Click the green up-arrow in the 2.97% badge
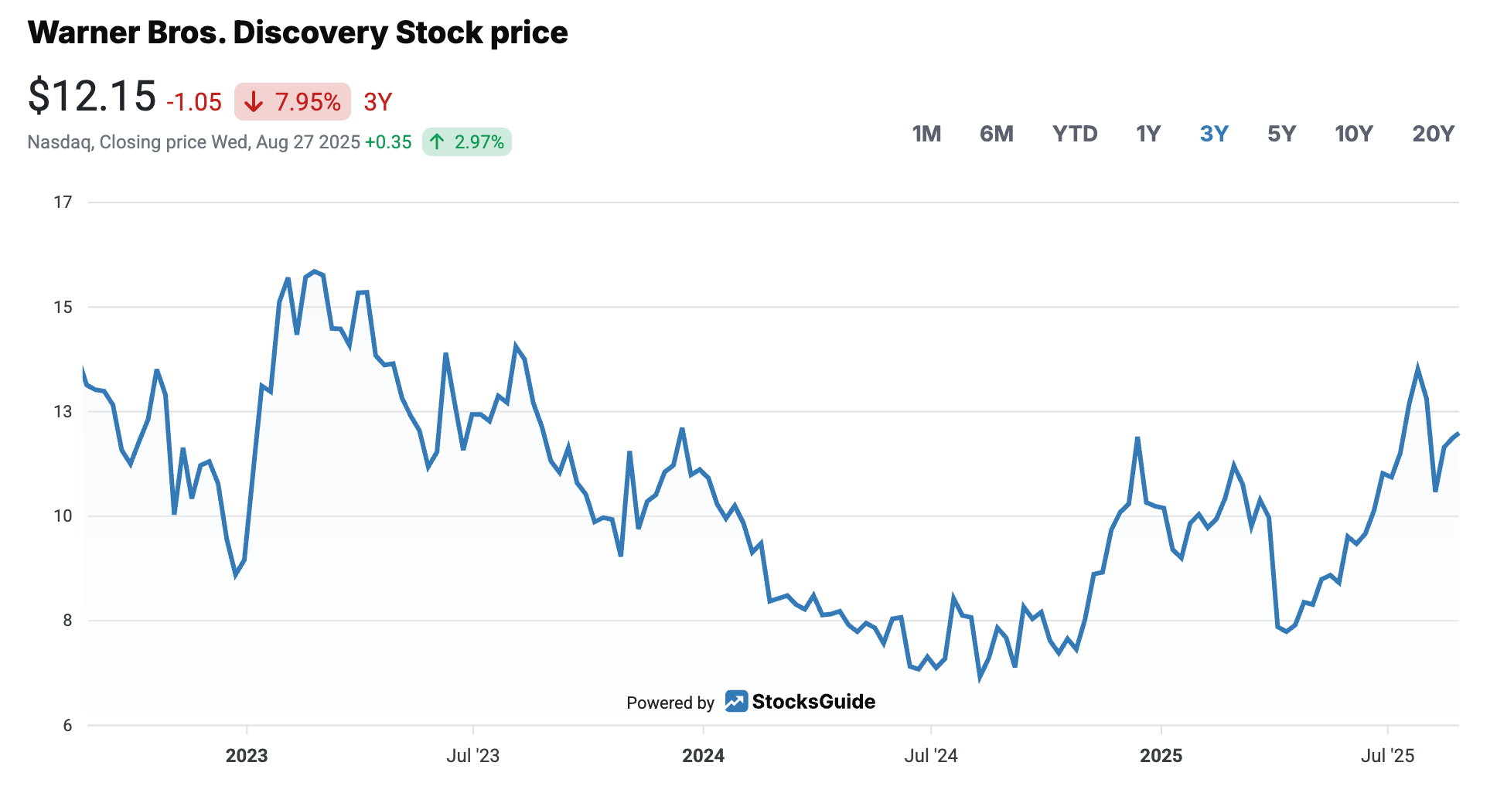Viewport: 1497px width, 793px height. click(x=437, y=141)
